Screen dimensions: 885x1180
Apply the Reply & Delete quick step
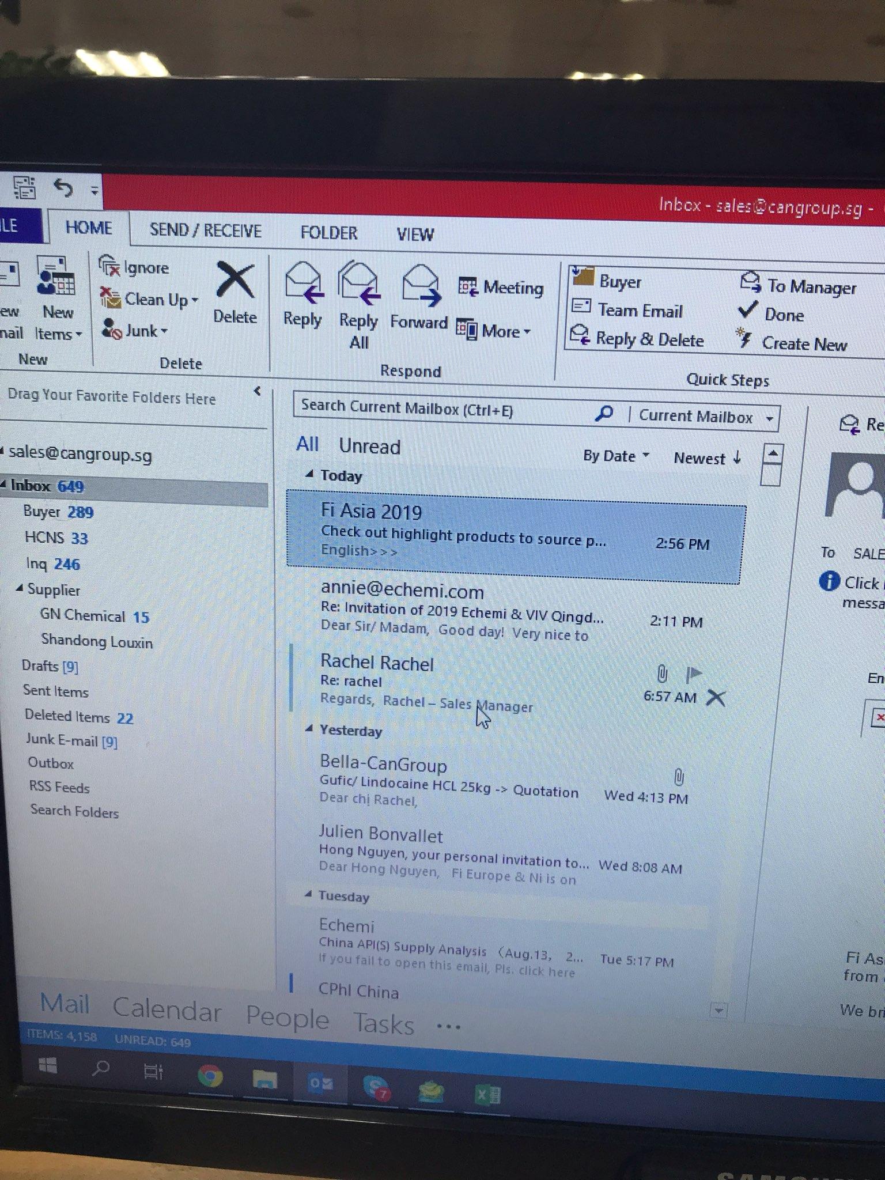point(637,338)
